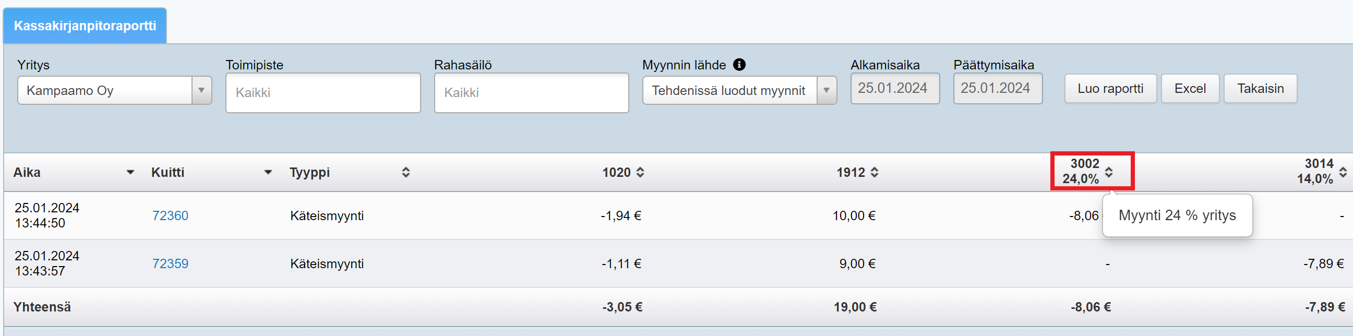
Task: Click the Luo raportti button
Action: tap(1110, 89)
